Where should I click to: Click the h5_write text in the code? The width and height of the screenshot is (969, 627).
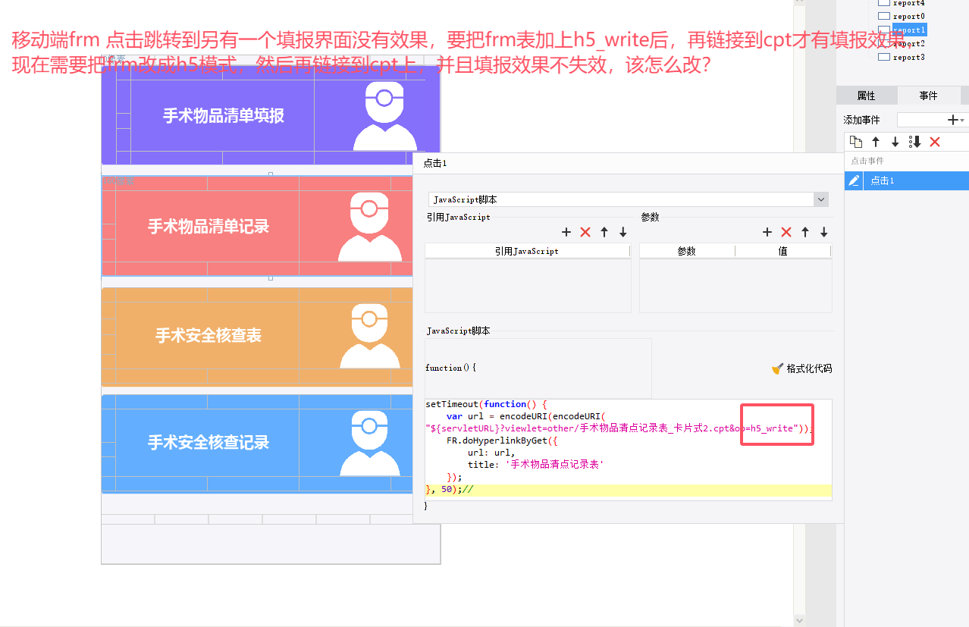click(772, 428)
